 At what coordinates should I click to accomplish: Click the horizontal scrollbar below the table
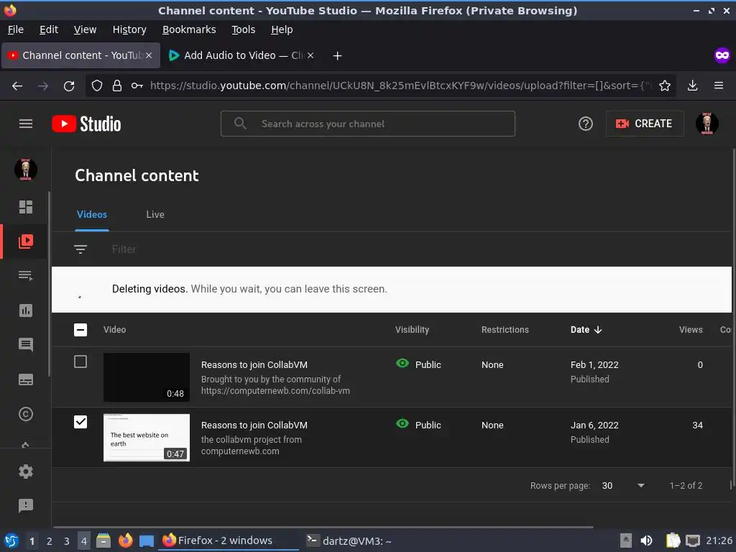tap(323, 527)
